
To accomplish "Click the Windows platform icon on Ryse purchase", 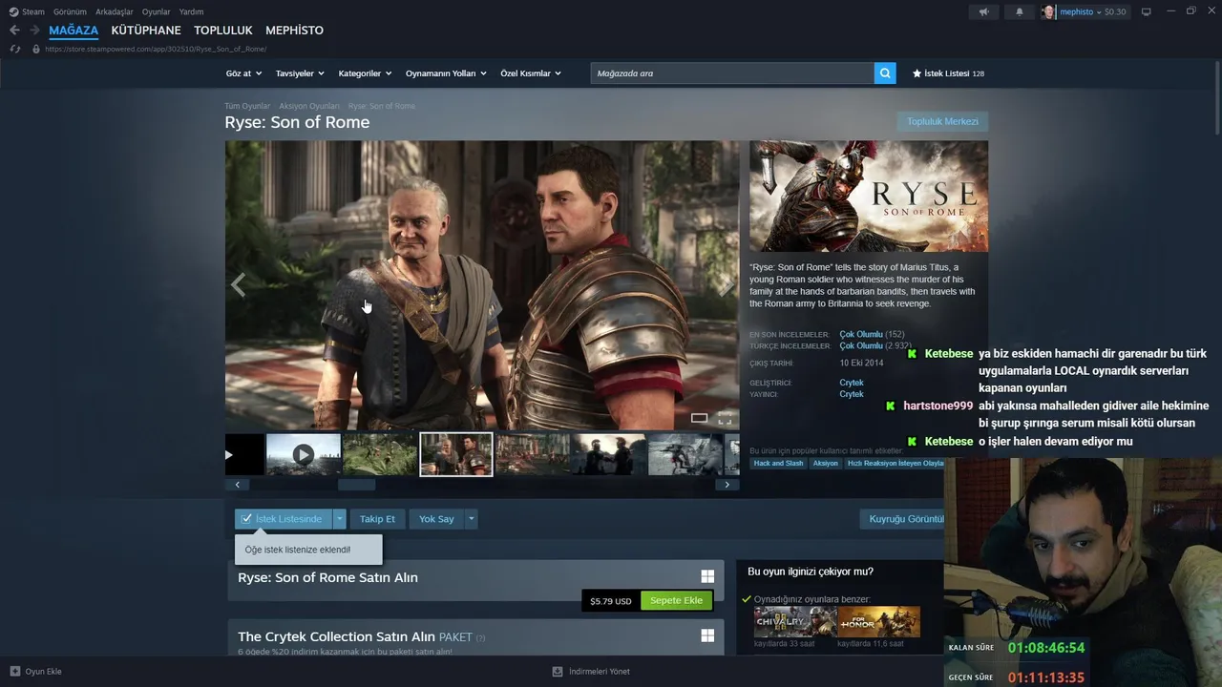I will [x=707, y=576].
